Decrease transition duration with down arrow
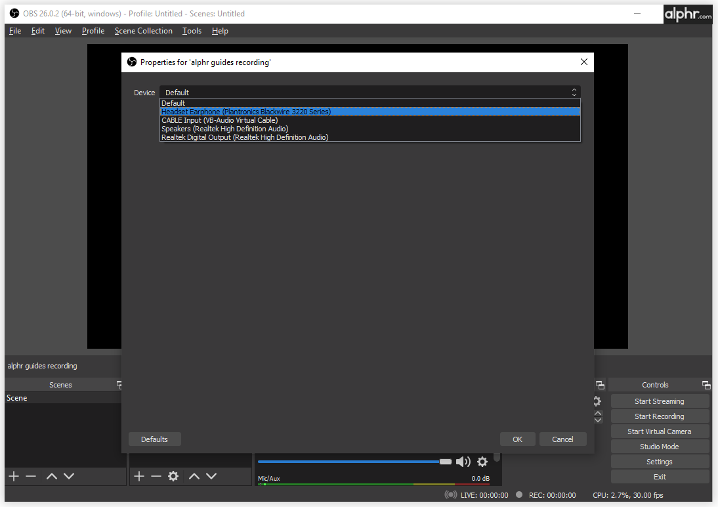Viewport: 718px width, 507px height. (598, 420)
